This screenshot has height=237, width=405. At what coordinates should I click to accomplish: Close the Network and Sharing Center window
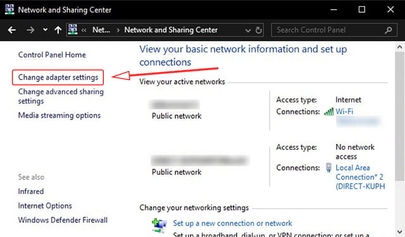(x=390, y=9)
